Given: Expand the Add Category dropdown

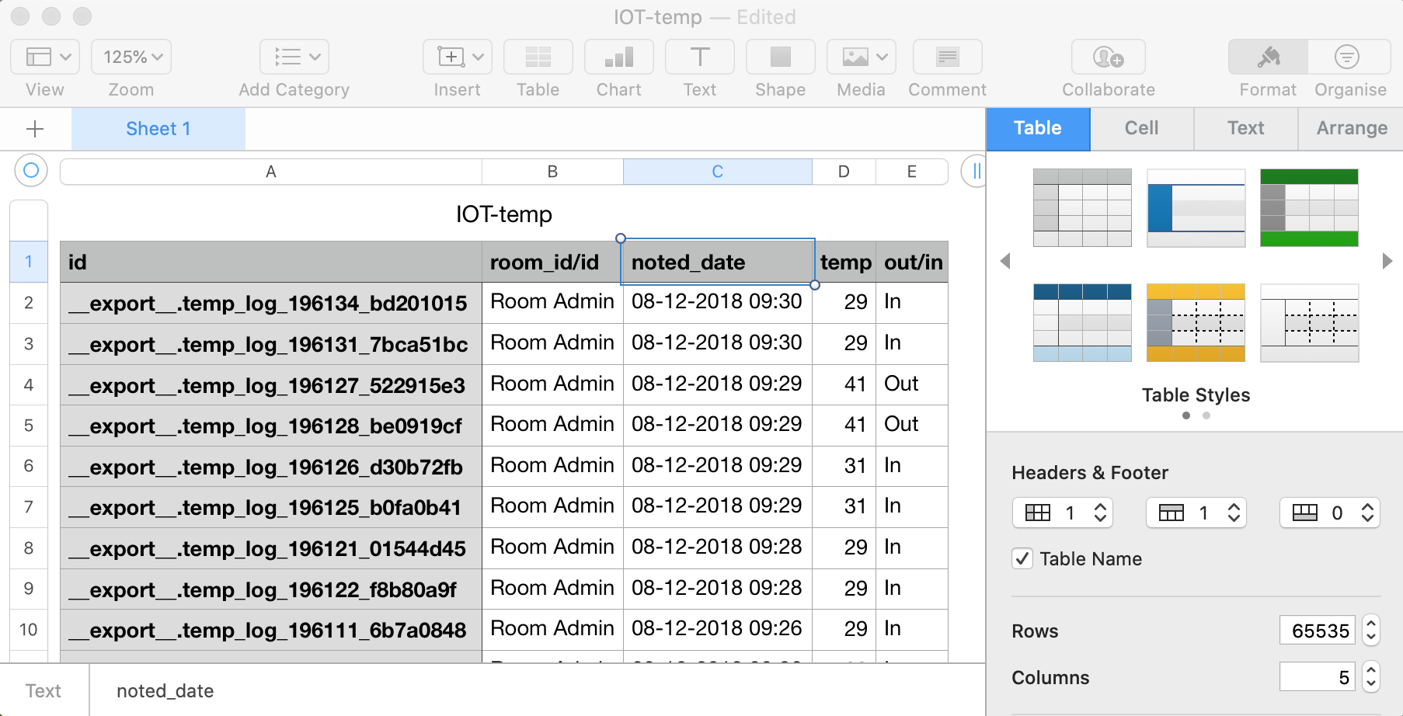Looking at the screenshot, I should tap(294, 57).
